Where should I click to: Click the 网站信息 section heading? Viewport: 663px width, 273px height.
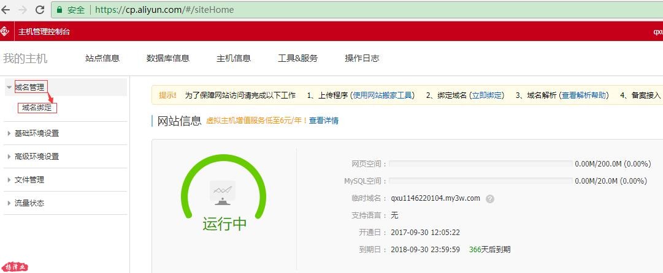tap(179, 121)
